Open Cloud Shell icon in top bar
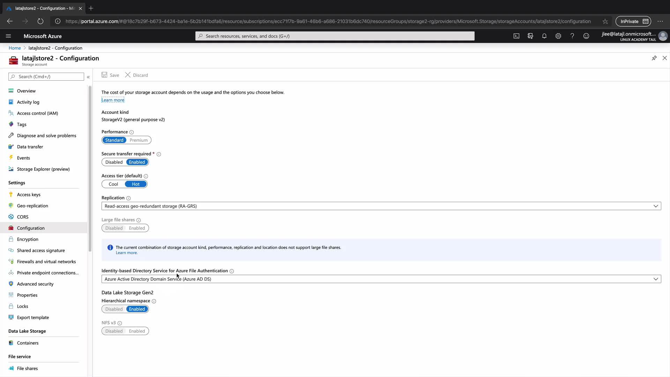Screen dimensions: 670x377 (516, 36)
